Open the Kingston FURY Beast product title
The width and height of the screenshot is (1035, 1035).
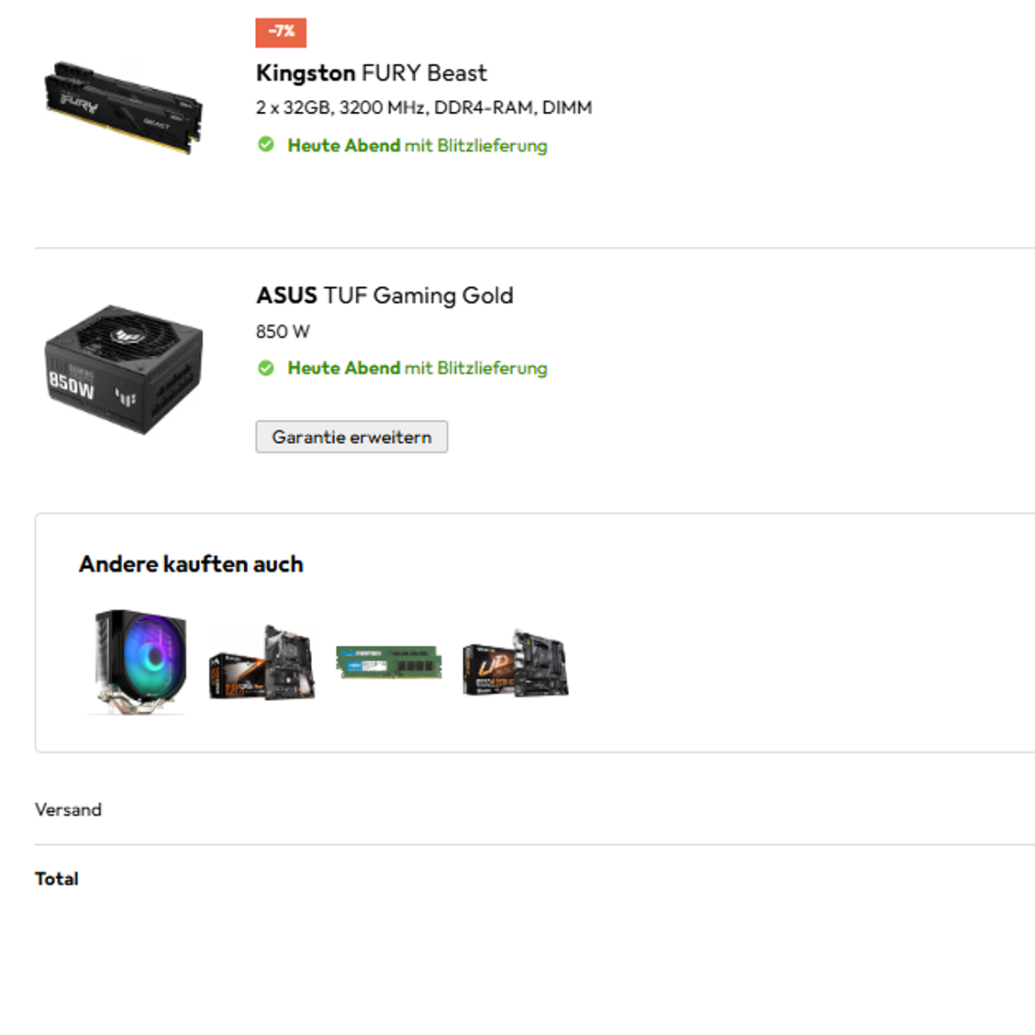371,72
